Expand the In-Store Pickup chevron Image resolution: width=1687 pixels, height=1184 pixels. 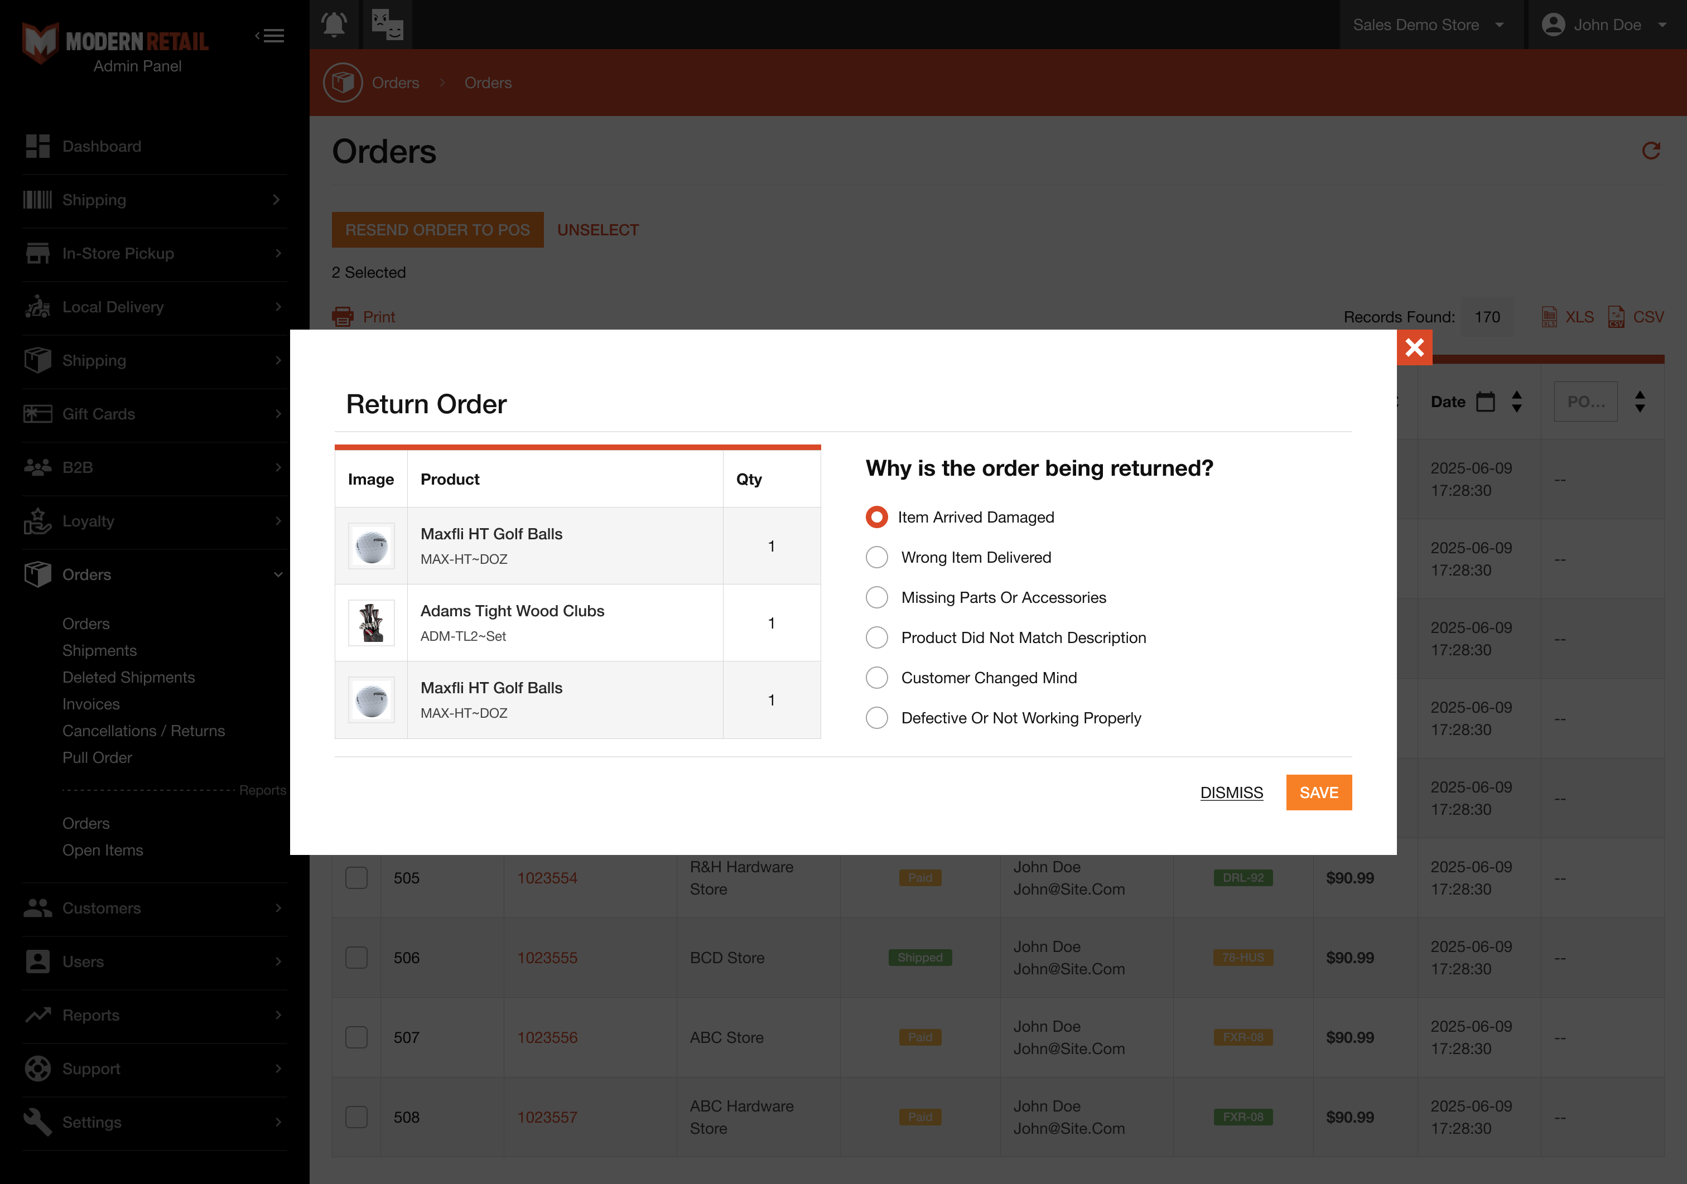click(278, 253)
